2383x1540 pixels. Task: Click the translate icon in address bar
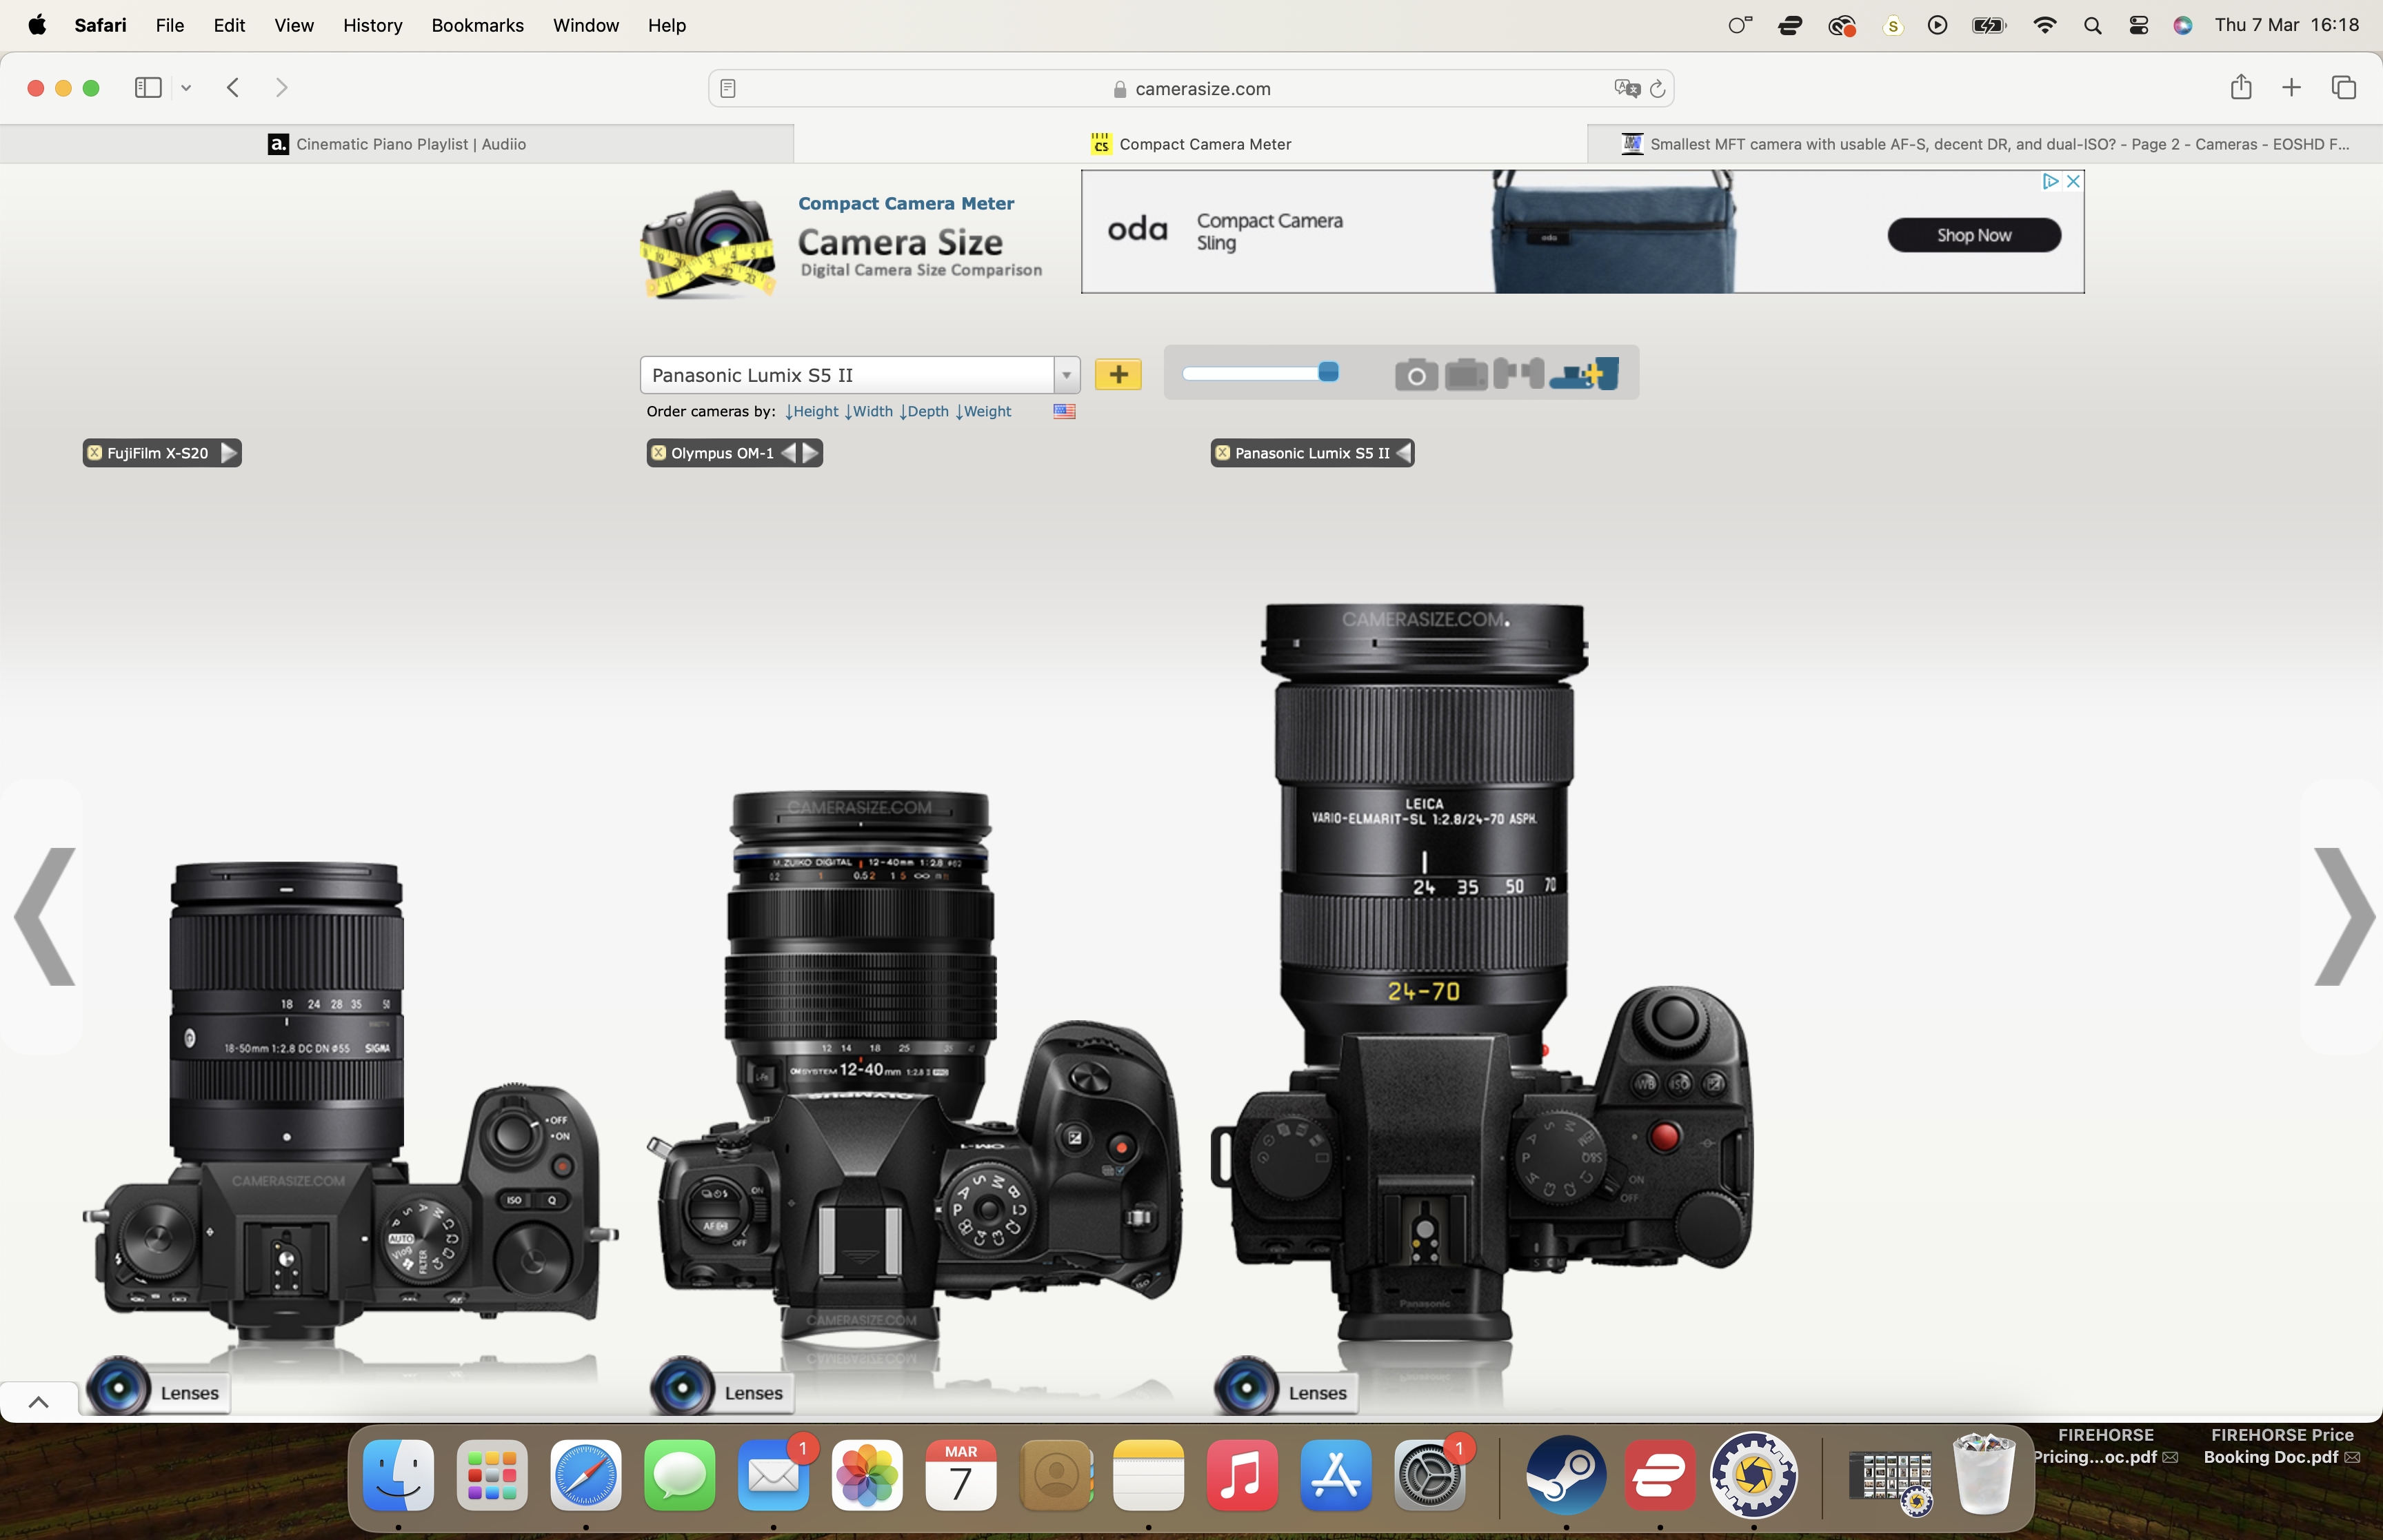pyautogui.click(x=1627, y=88)
